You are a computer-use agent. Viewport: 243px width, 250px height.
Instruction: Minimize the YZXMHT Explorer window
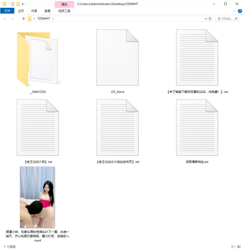click(214, 4)
